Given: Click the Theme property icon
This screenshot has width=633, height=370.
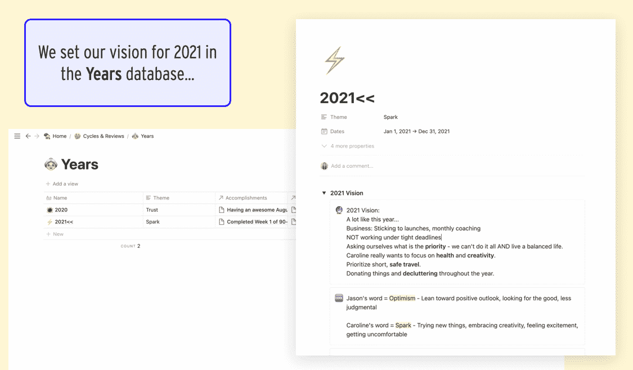Looking at the screenshot, I should tap(324, 117).
